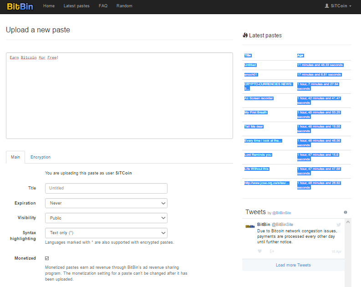Click the BitBin avatar in the tweet
This screenshot has width=361, height=287.
250,226
